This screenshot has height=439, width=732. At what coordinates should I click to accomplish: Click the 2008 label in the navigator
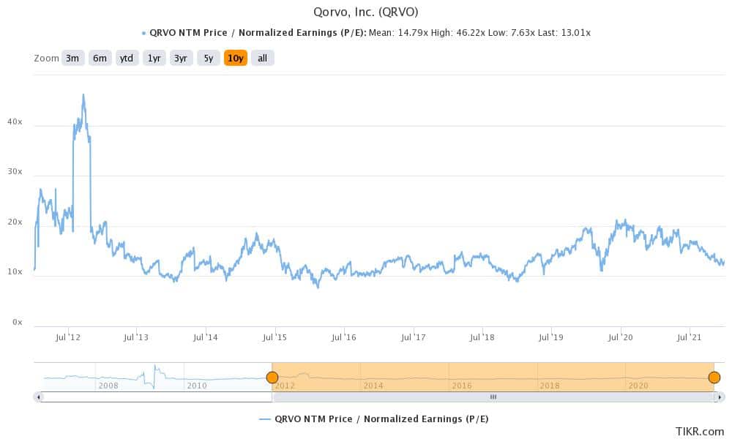(108, 386)
